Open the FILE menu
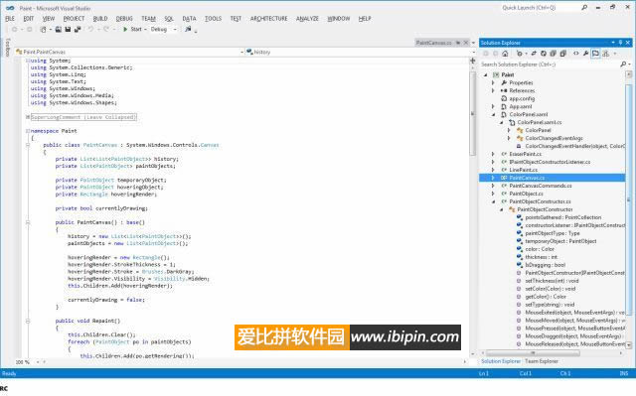Screen dimensions: 636x396 (x=10, y=19)
